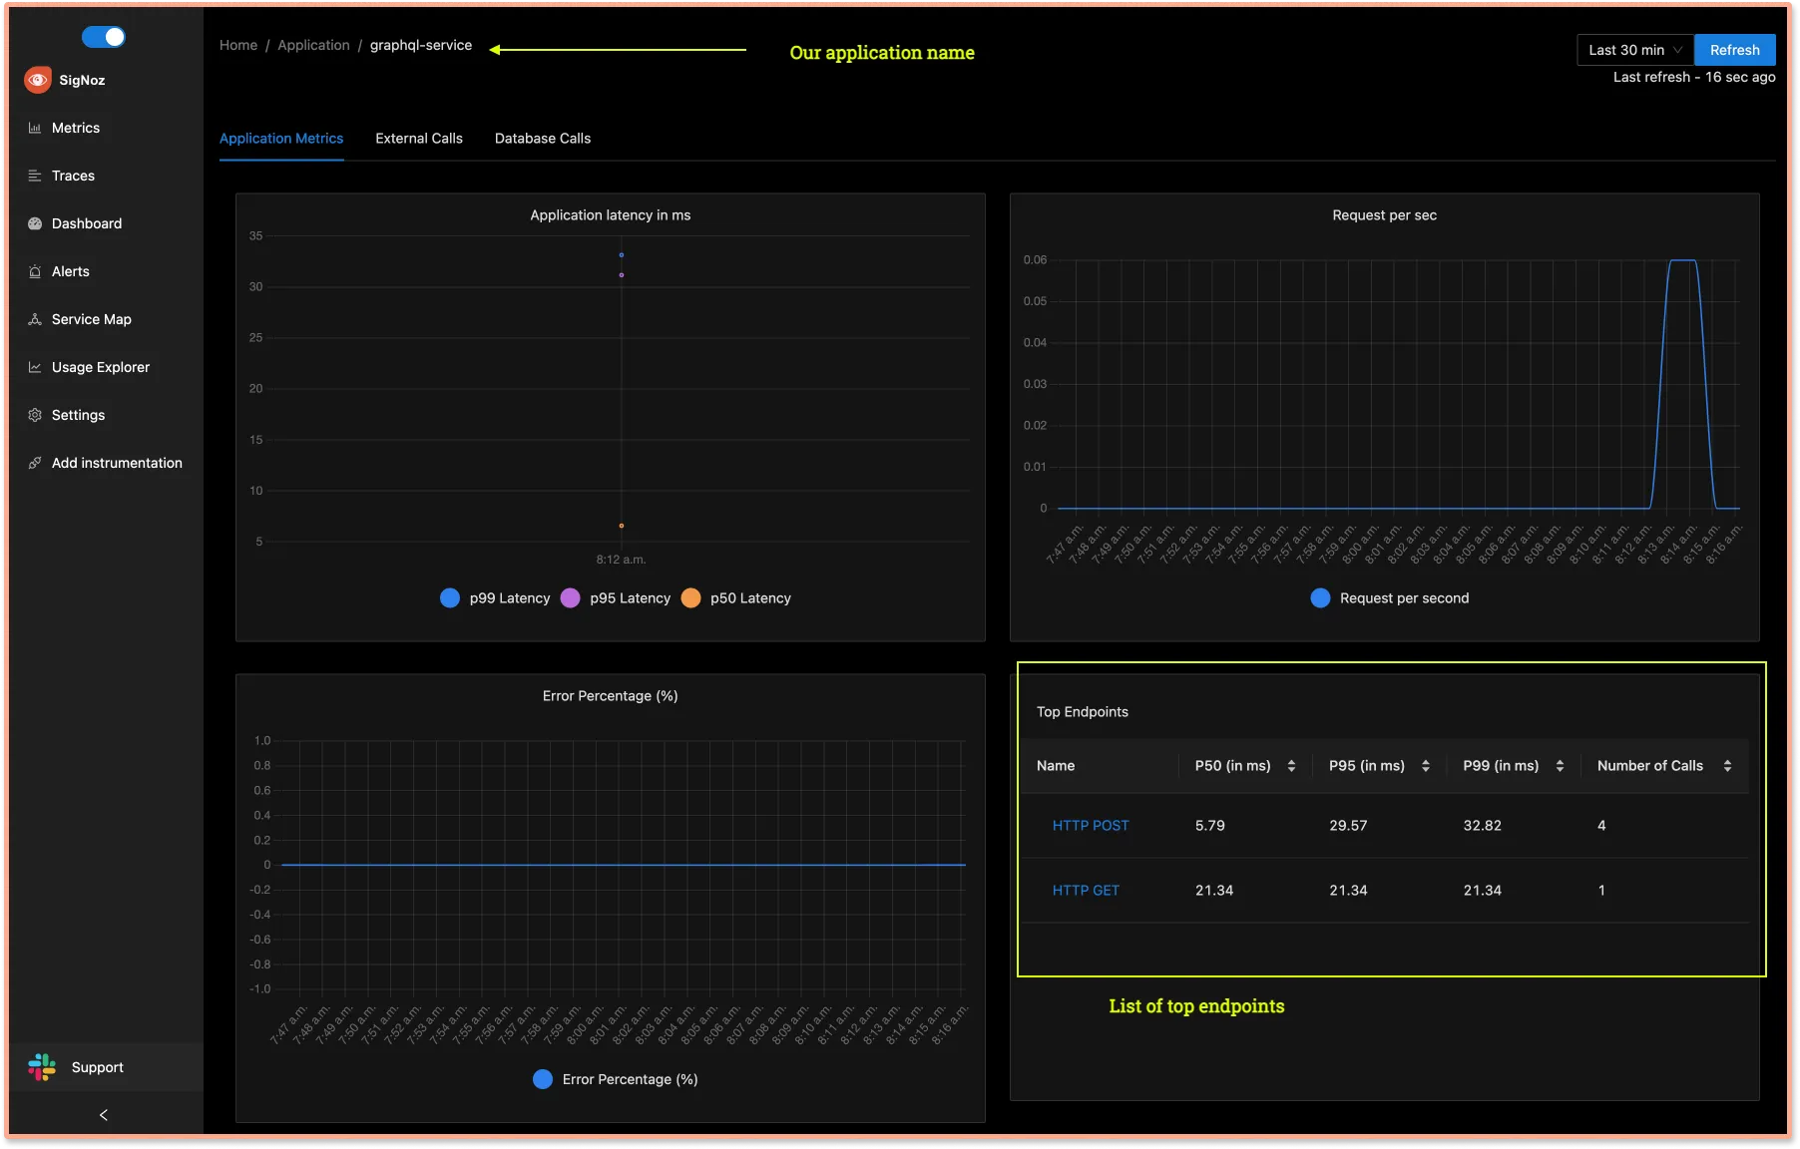This screenshot has height=1149, width=1800.
Task: Click the SigNoz logo icon
Action: pyautogui.click(x=38, y=80)
